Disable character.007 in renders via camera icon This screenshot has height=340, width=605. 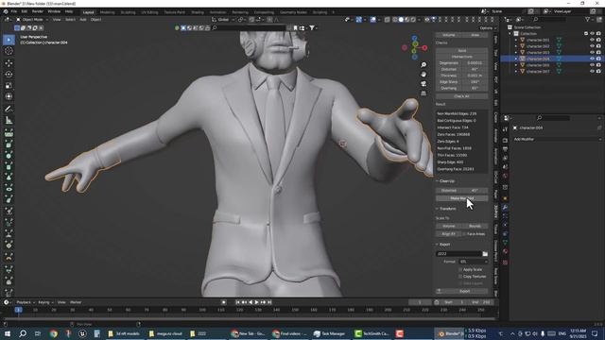coord(598,72)
